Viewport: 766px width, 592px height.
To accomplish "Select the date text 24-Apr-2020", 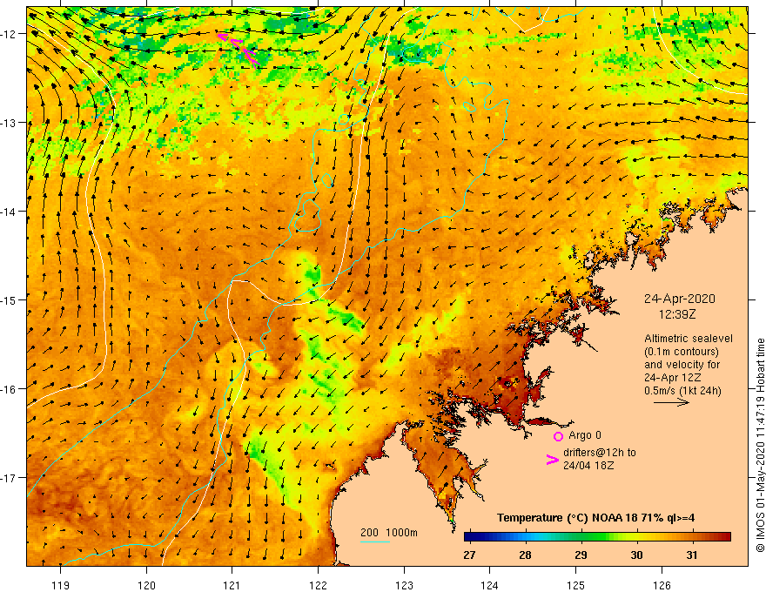I will click(x=680, y=299).
